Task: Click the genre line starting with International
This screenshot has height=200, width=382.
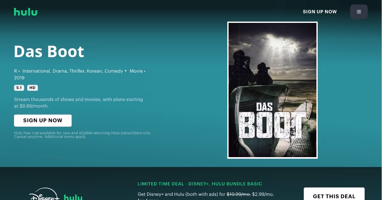Action: click(73, 71)
